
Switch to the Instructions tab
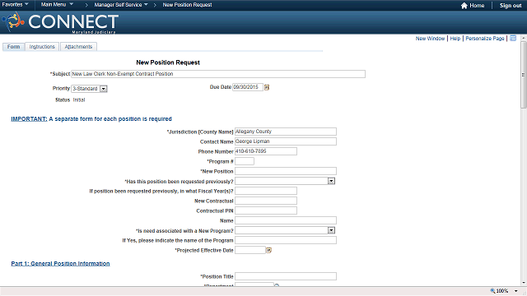[x=42, y=47]
